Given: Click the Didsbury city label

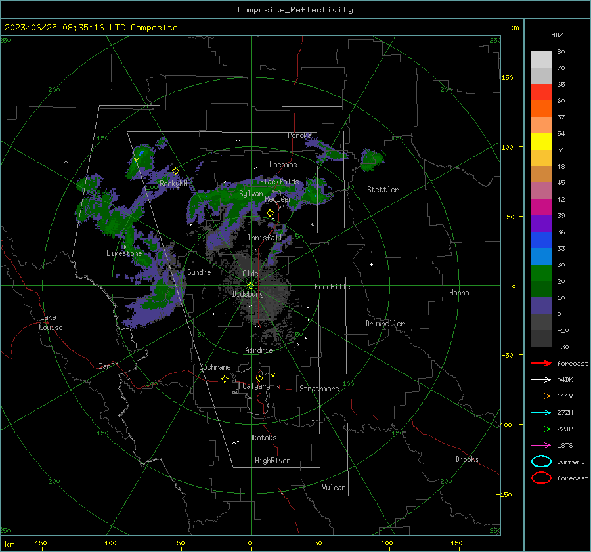Looking at the screenshot, I should coord(248,294).
